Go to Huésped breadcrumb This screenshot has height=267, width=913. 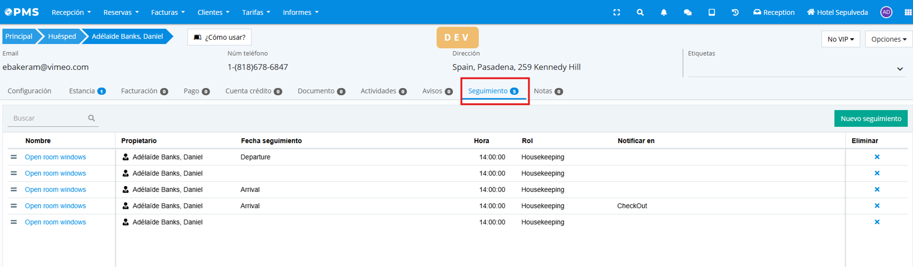[x=62, y=36]
